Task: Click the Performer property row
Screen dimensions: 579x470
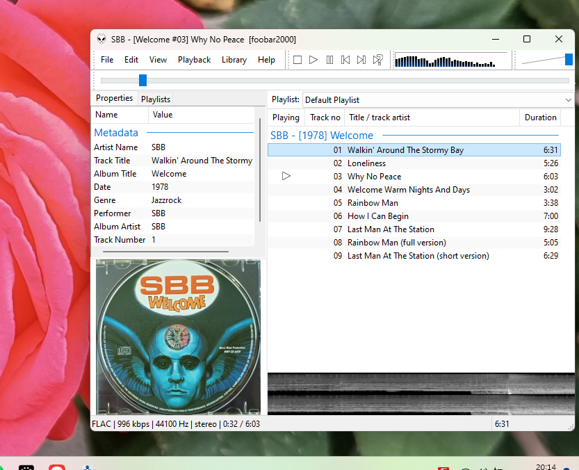Action: tap(173, 213)
